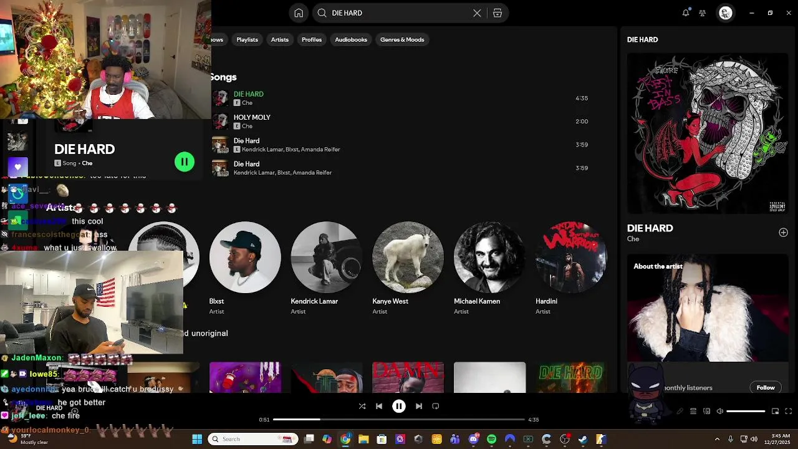
Task: Select the Genres & Moods filter chip
Action: [x=402, y=40]
